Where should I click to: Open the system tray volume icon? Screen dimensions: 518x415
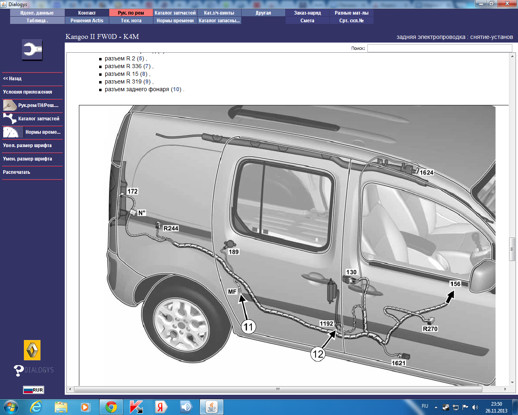[x=475, y=407]
